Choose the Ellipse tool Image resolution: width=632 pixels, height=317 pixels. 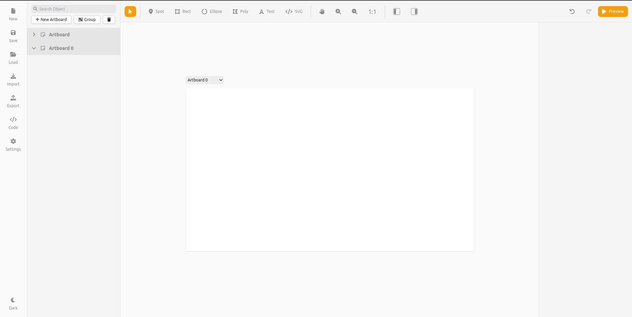click(212, 12)
